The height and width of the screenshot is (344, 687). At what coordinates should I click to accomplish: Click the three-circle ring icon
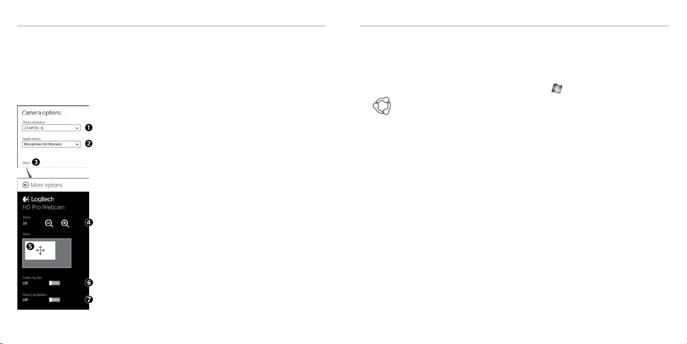click(x=381, y=105)
